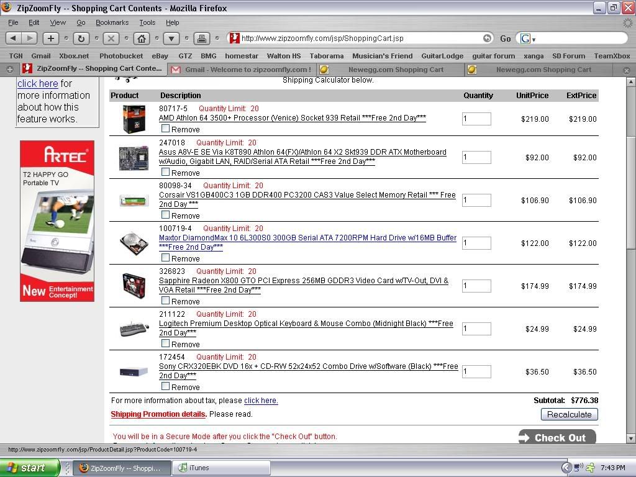Click the browser Forward arrow button

click(x=29, y=39)
